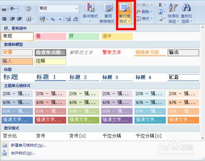205x161 pixels.
Task: Apply the solid purple 强调文字 accent style
Action: point(117,120)
